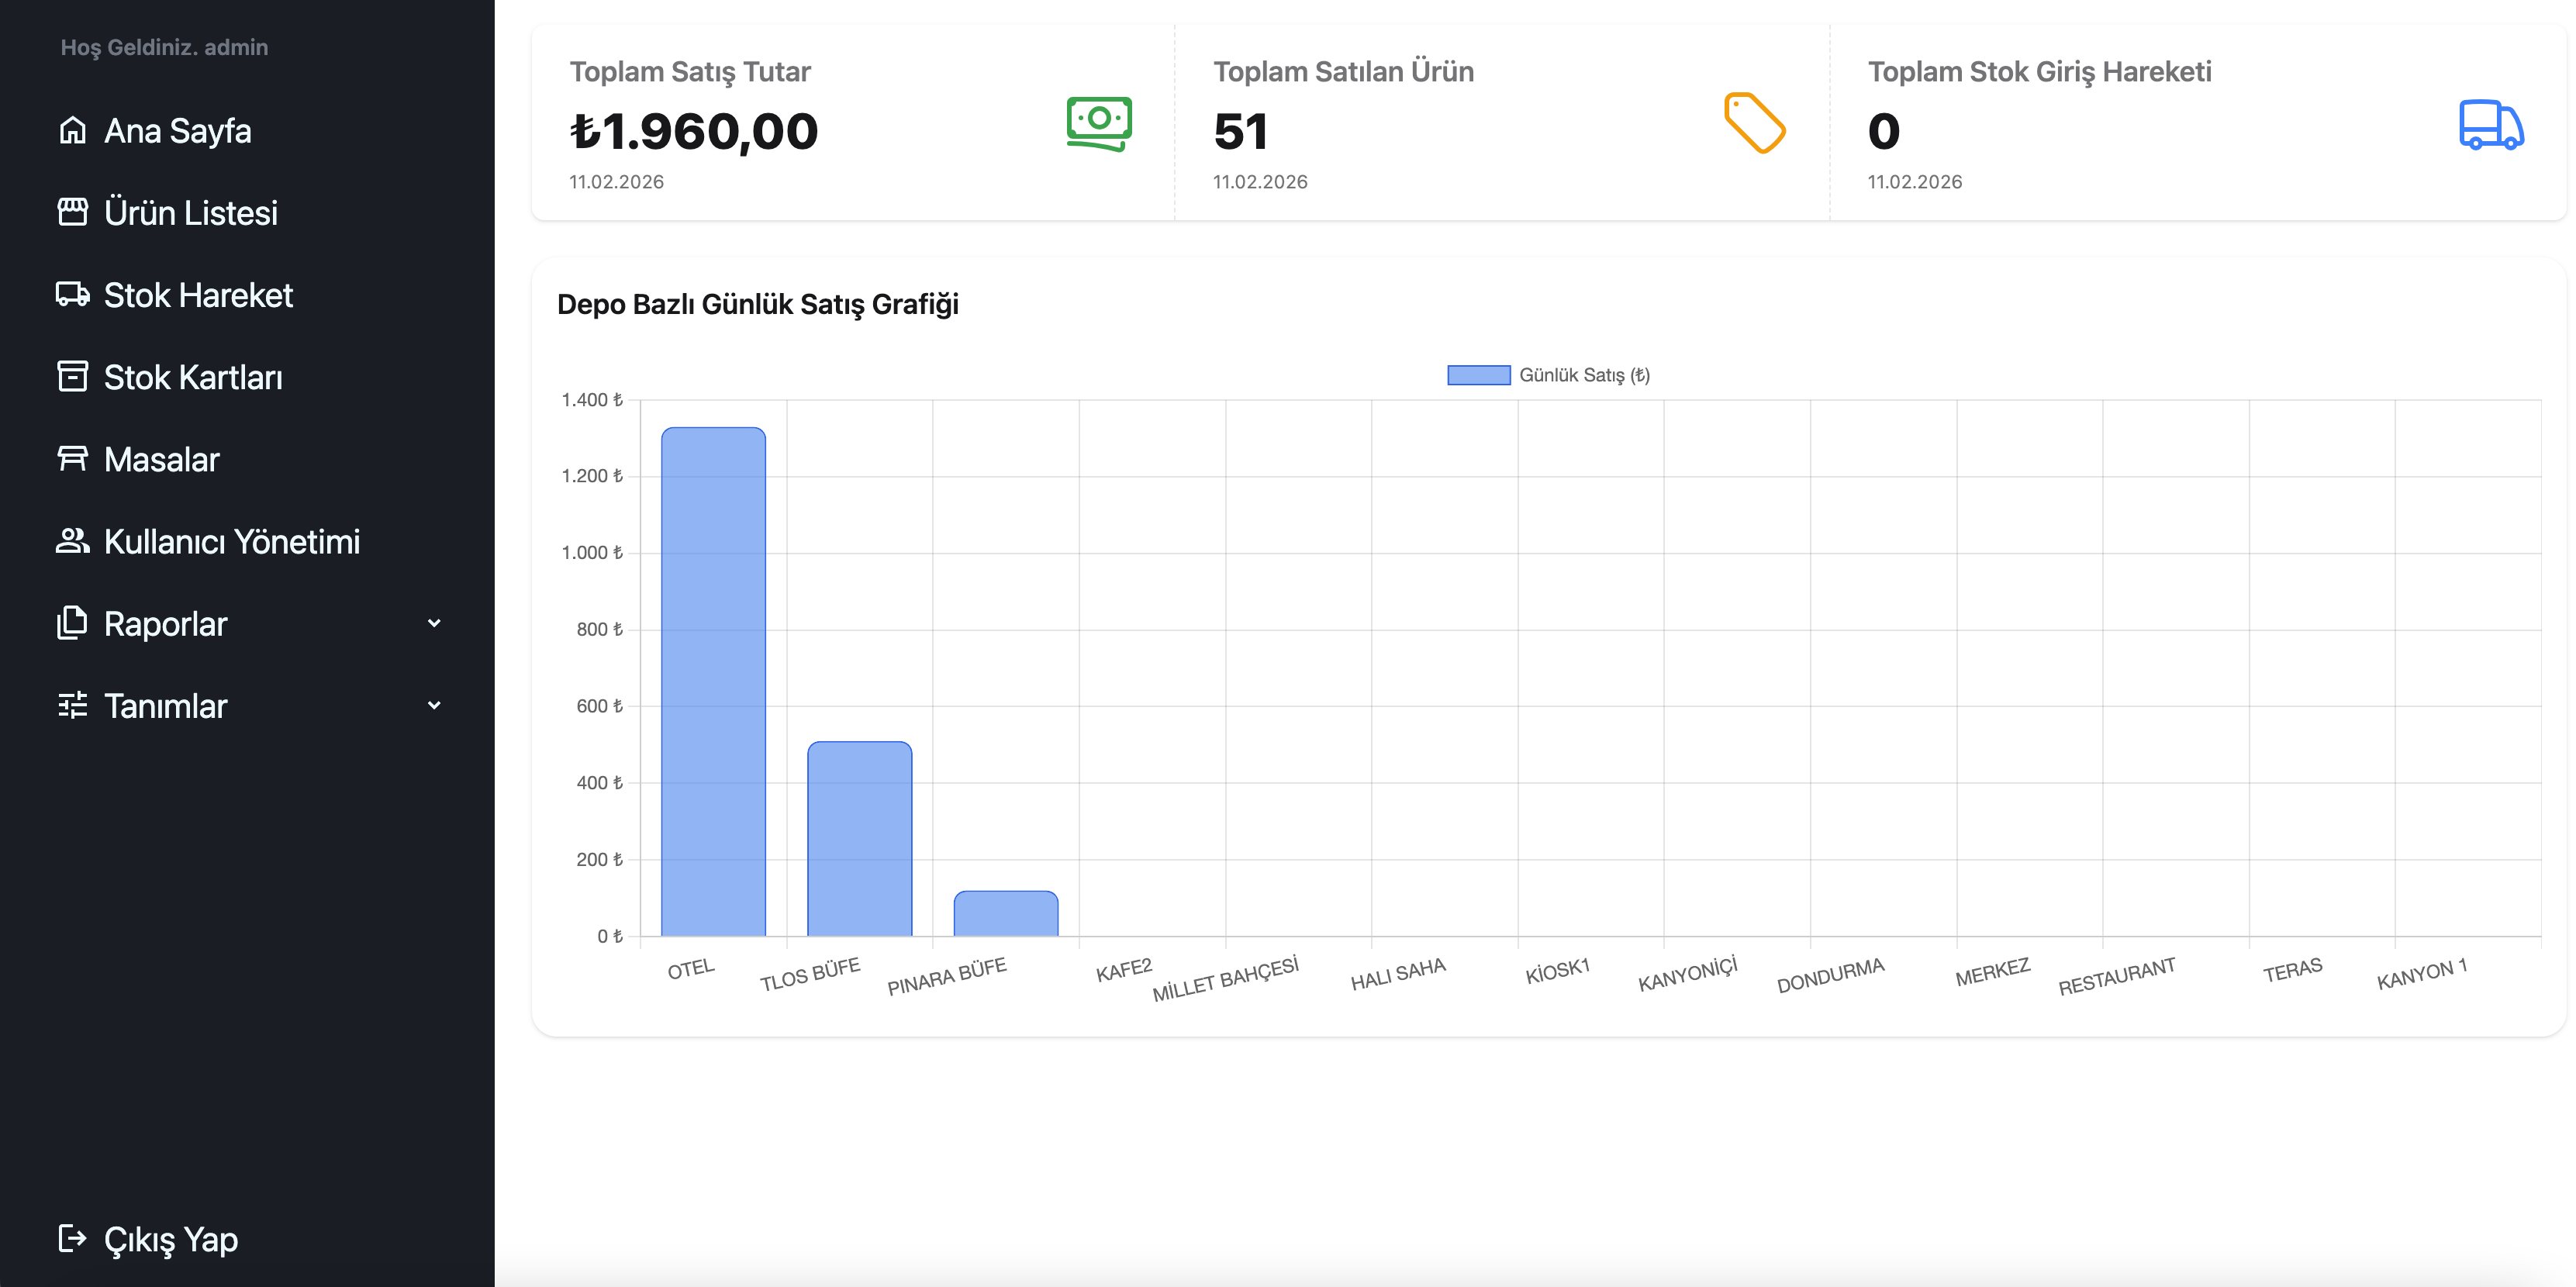Click the users icon beside Kullanıcı Yönetimi
The height and width of the screenshot is (1287, 2576).
[x=72, y=541]
